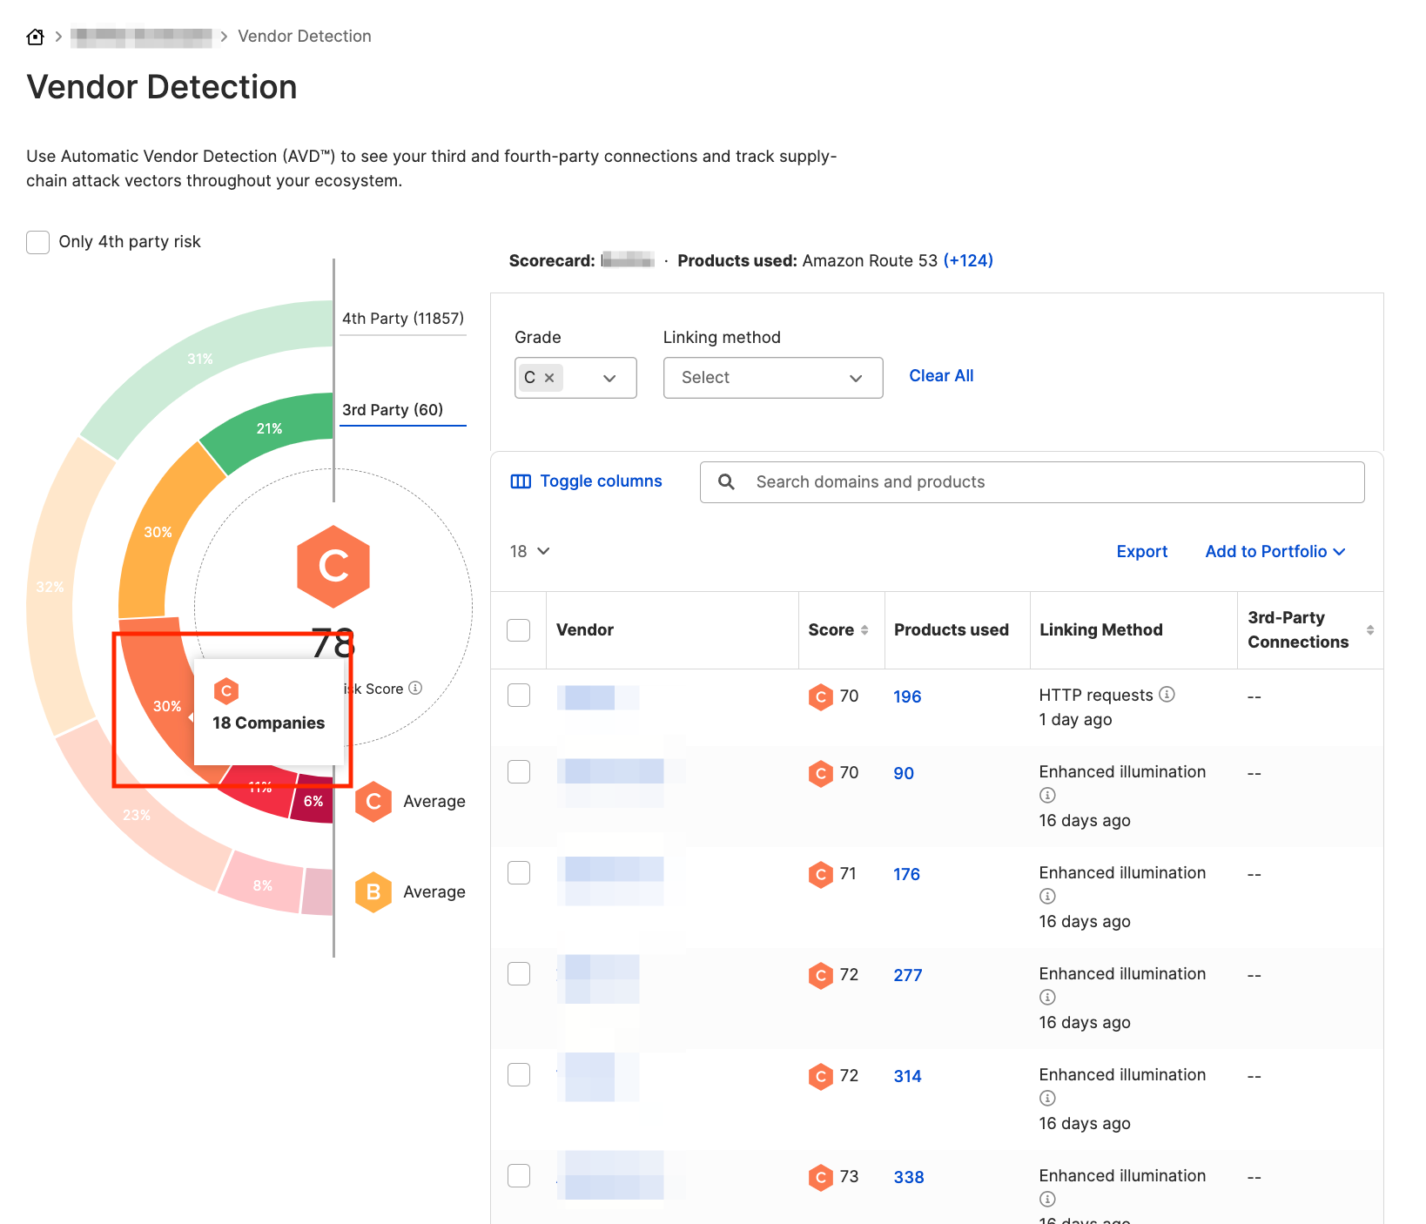Show the +124 more products used
This screenshot has height=1224, width=1426.
point(968,260)
